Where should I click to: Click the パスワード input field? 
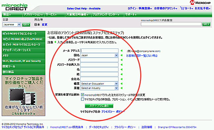point(99,60)
